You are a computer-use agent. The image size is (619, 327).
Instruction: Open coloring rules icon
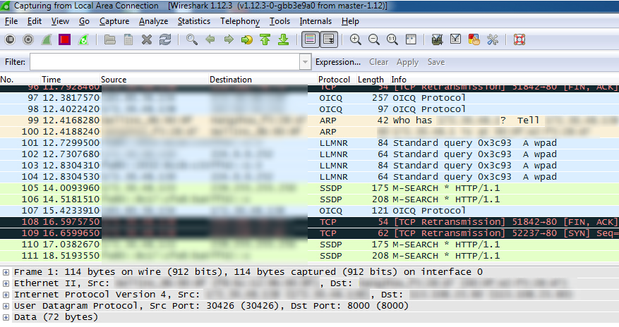tap(474, 39)
